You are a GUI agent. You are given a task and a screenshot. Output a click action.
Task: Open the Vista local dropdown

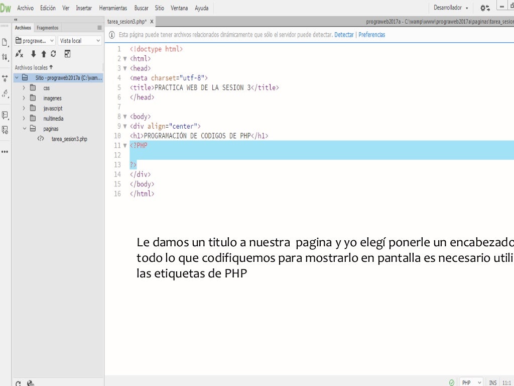pos(80,41)
